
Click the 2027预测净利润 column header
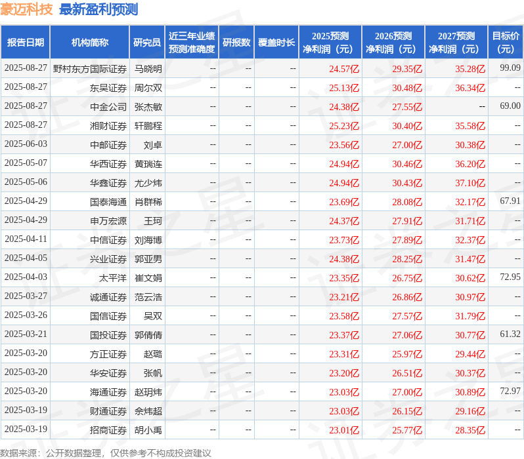tap(456, 43)
